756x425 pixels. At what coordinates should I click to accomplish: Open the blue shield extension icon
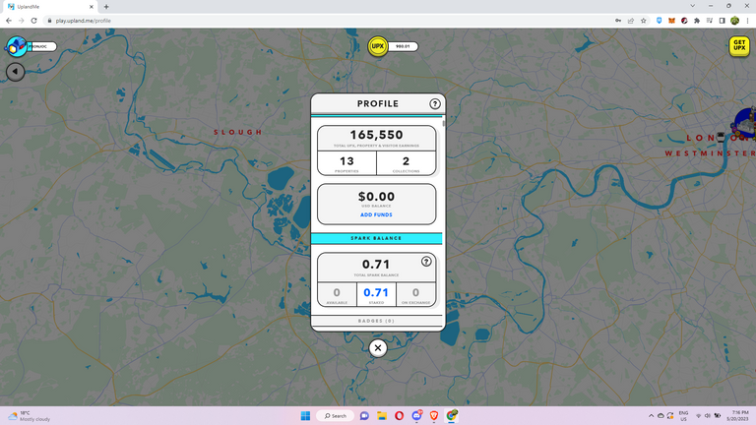coord(660,21)
